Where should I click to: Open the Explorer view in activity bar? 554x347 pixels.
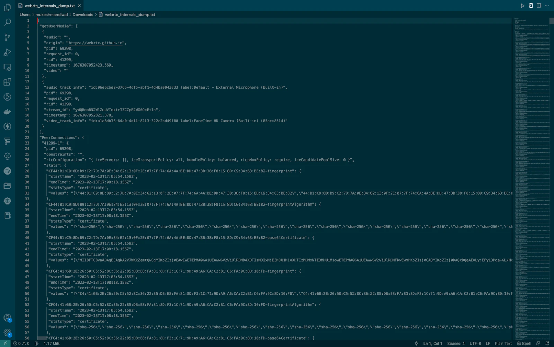coord(7,7)
